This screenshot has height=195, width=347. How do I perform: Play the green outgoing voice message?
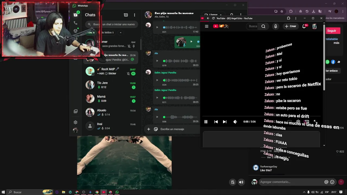(191, 42)
